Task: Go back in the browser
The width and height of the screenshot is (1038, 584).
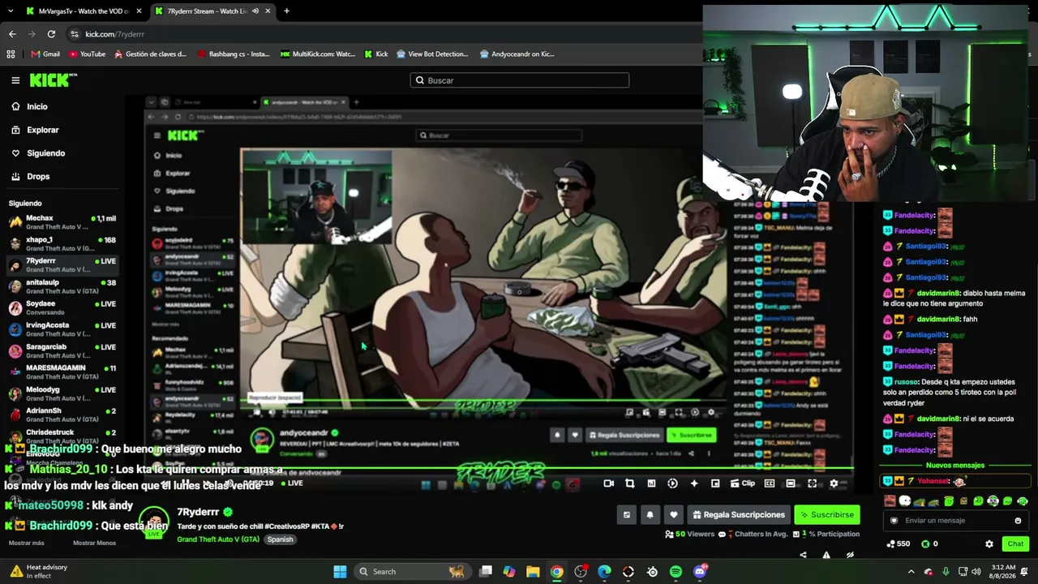Action: click(x=12, y=34)
